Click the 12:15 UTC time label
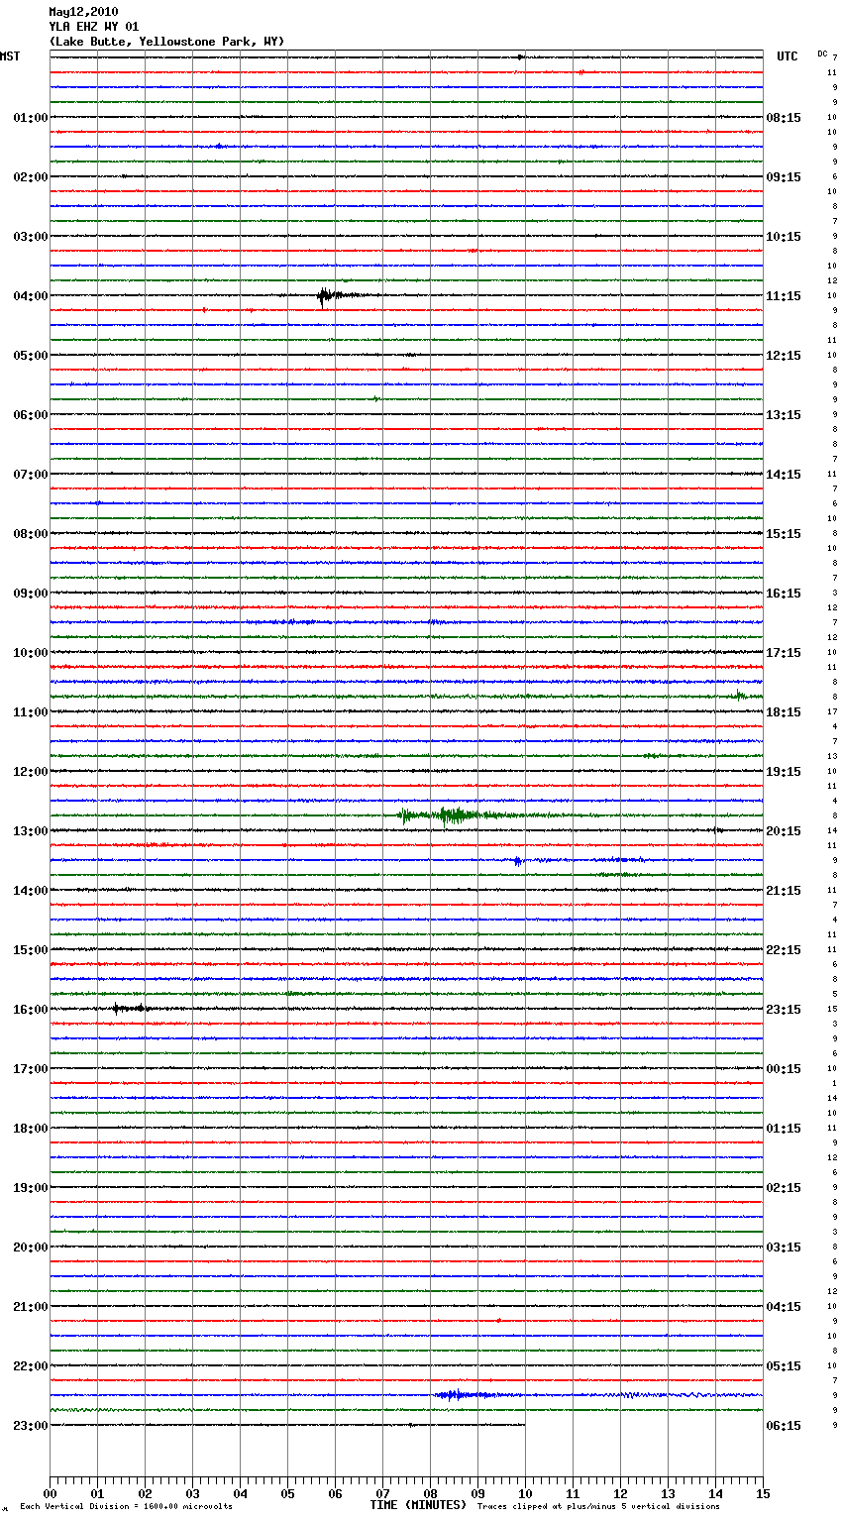 pos(784,356)
